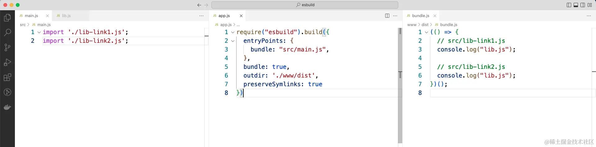Click the empty line 8 in bundle.js

click(x=511, y=93)
